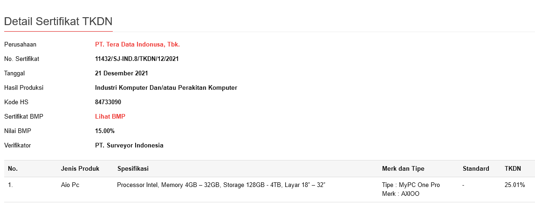Click the Standard column header

point(476,168)
